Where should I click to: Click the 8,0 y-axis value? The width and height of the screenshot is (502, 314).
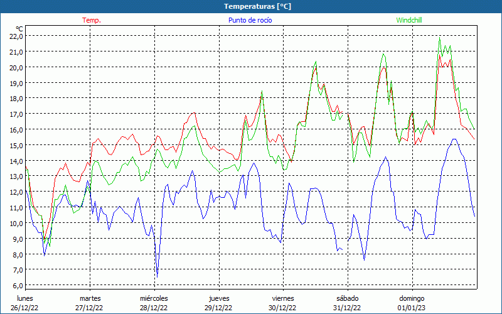(17, 255)
